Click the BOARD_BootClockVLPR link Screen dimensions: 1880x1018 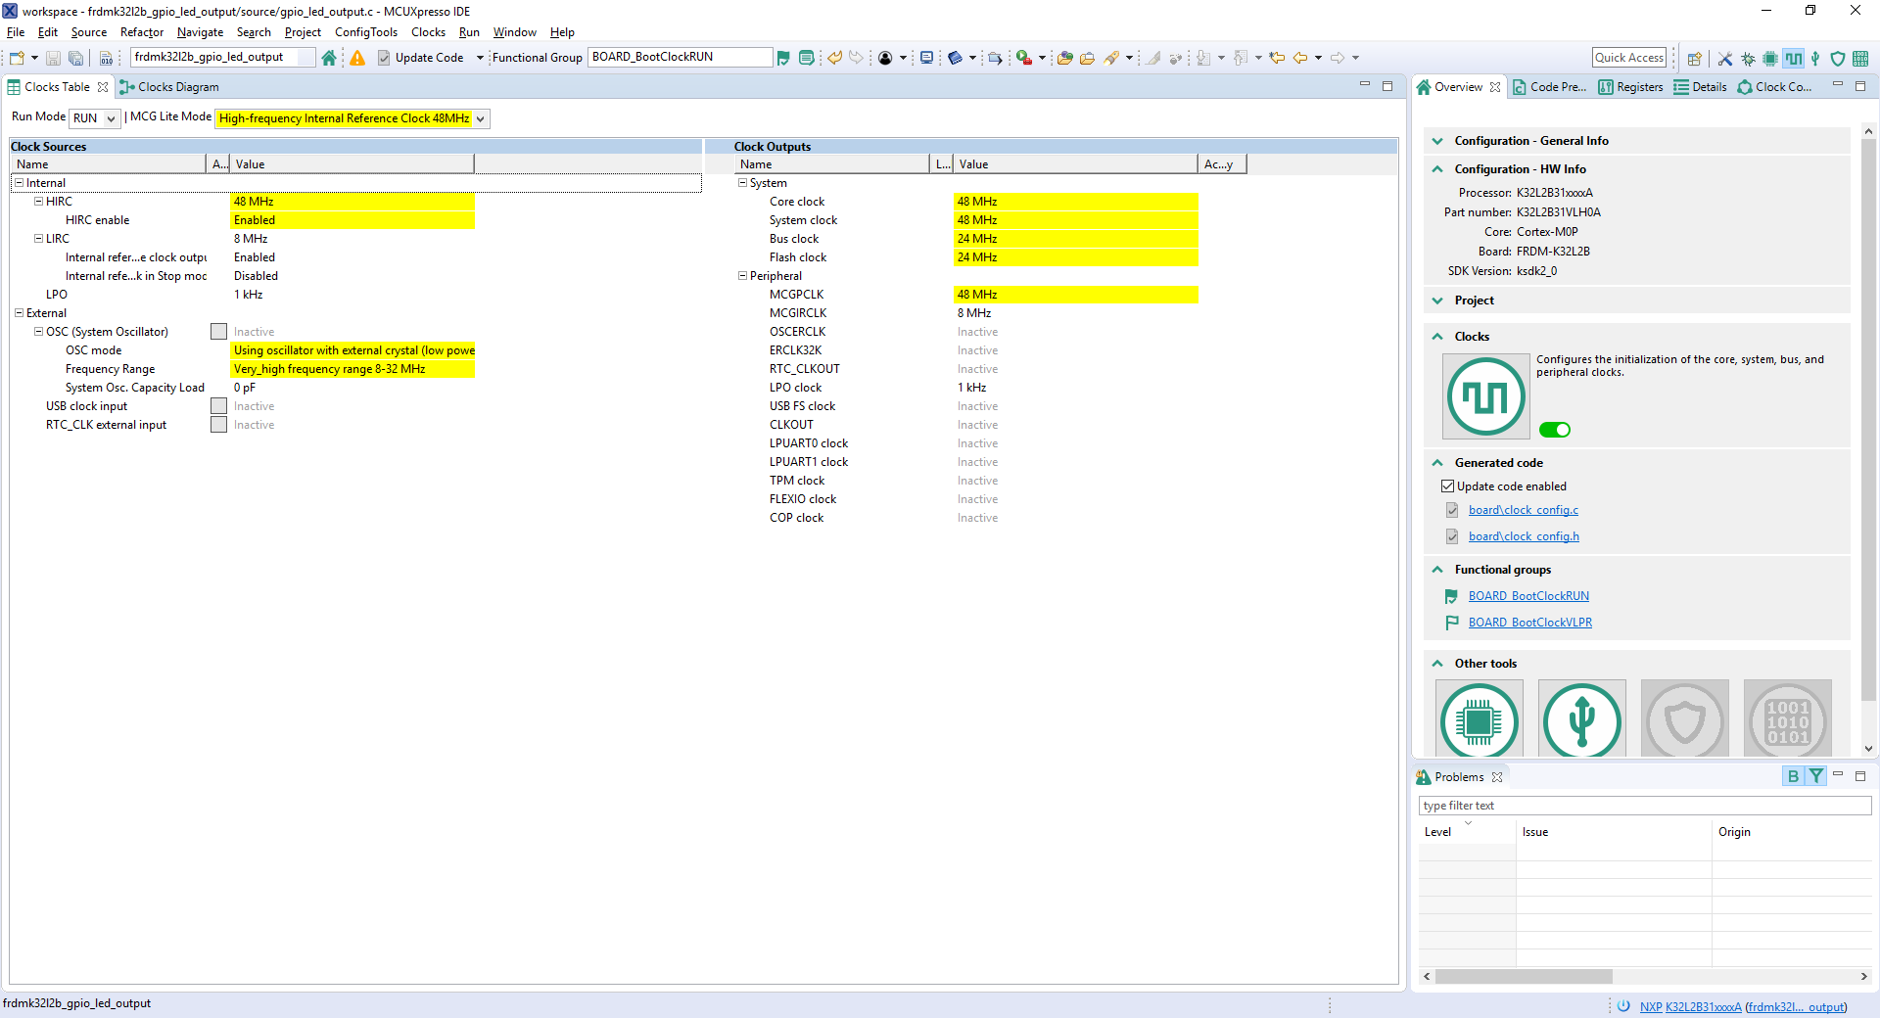[x=1529, y=623]
